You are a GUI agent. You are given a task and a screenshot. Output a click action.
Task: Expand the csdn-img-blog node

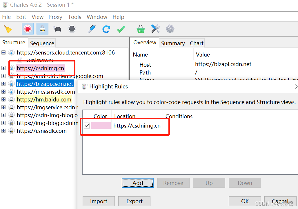[3, 115]
